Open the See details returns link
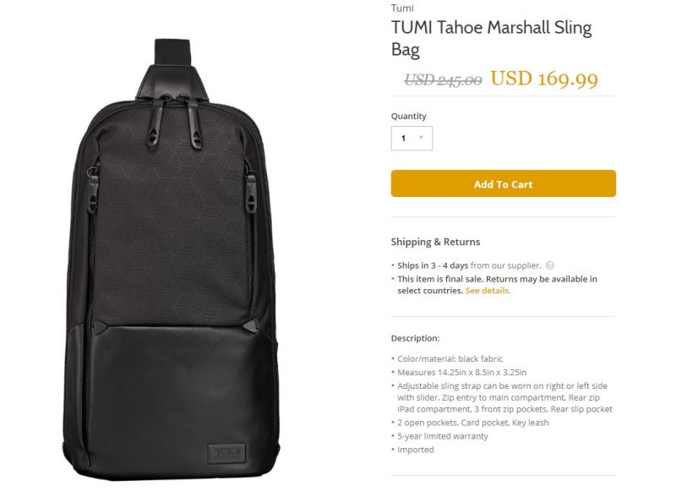 488,291
